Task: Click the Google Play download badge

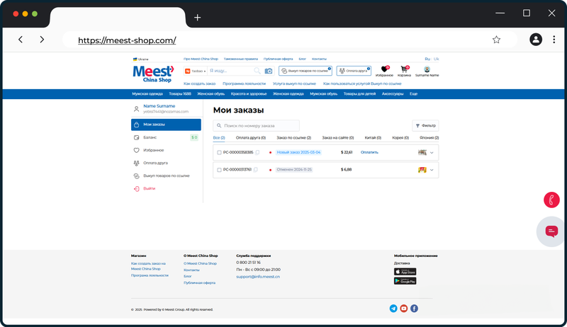Action: 405,281
